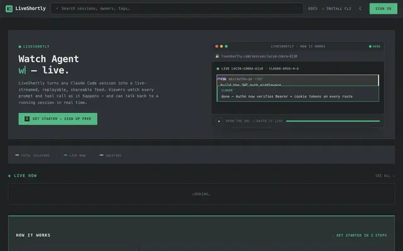403x251 pixels.
Task: Click Get Started – Sign Up Free button
Action: [58, 119]
